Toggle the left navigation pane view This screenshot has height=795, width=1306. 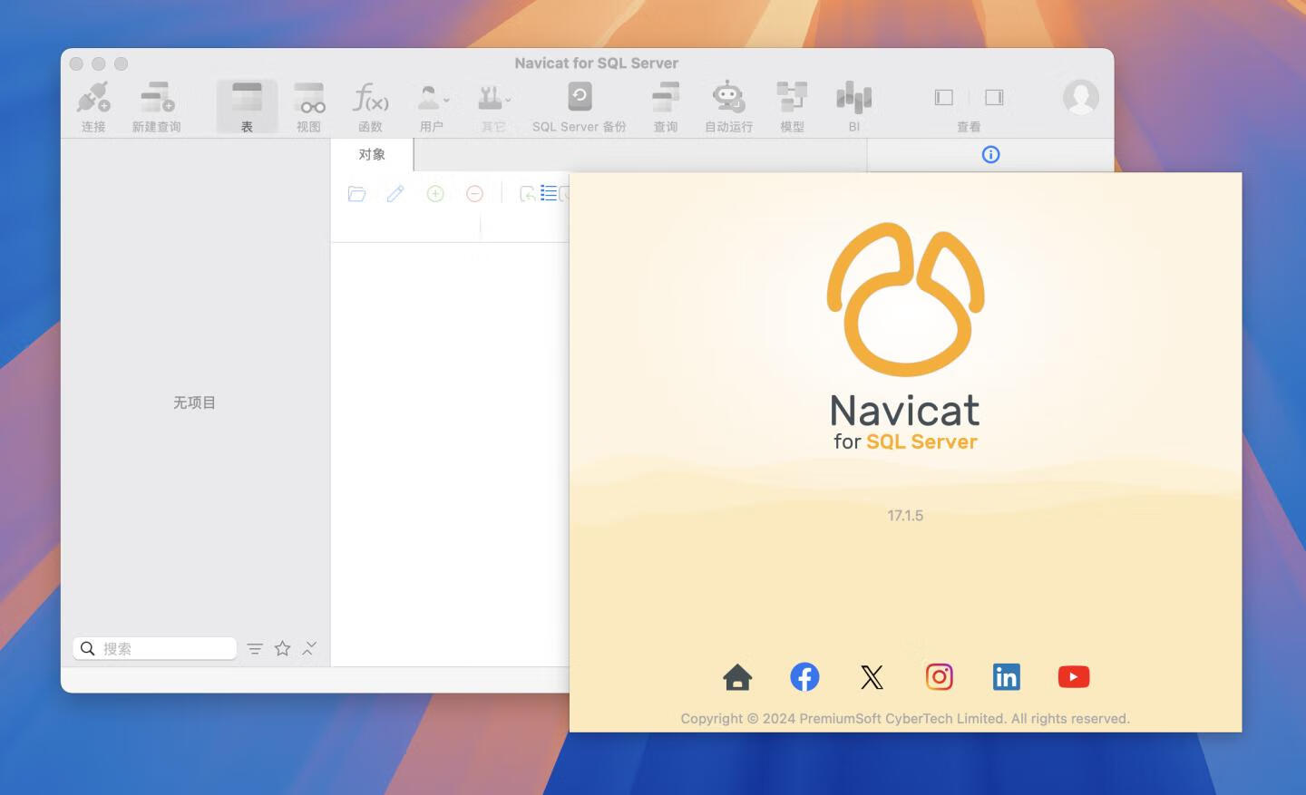tap(944, 97)
